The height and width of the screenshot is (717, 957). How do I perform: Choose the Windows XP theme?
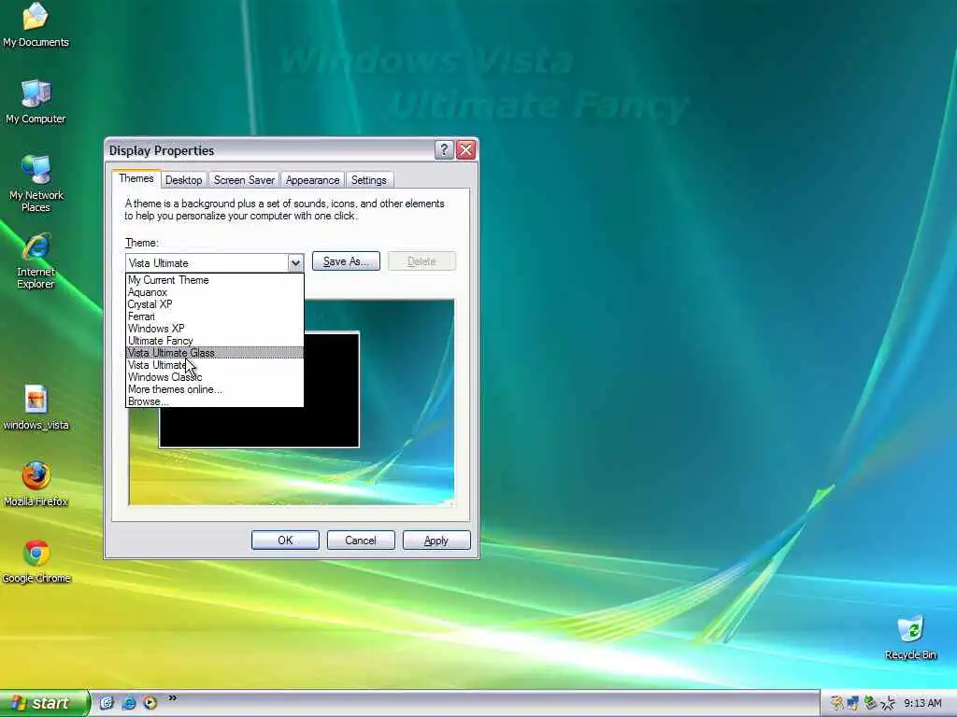coord(214,329)
